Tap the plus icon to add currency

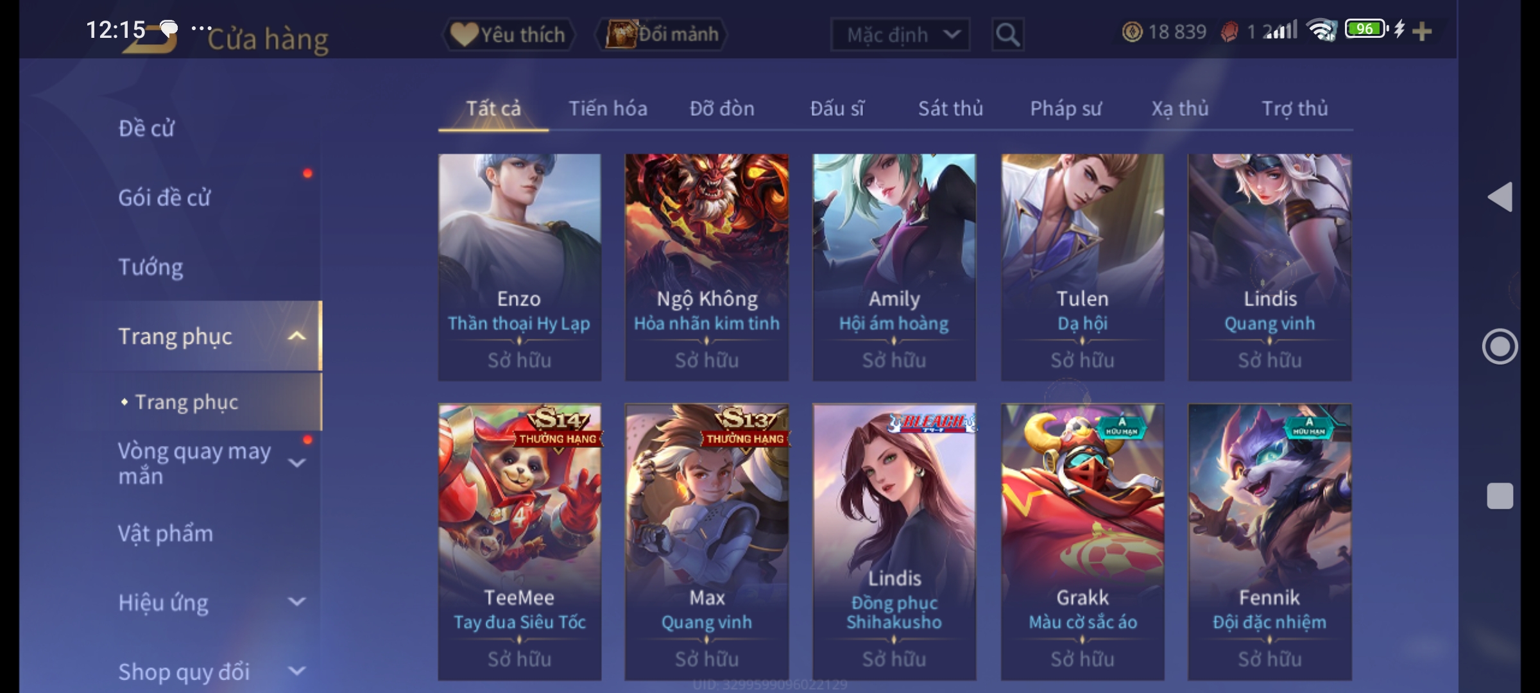(x=1422, y=31)
